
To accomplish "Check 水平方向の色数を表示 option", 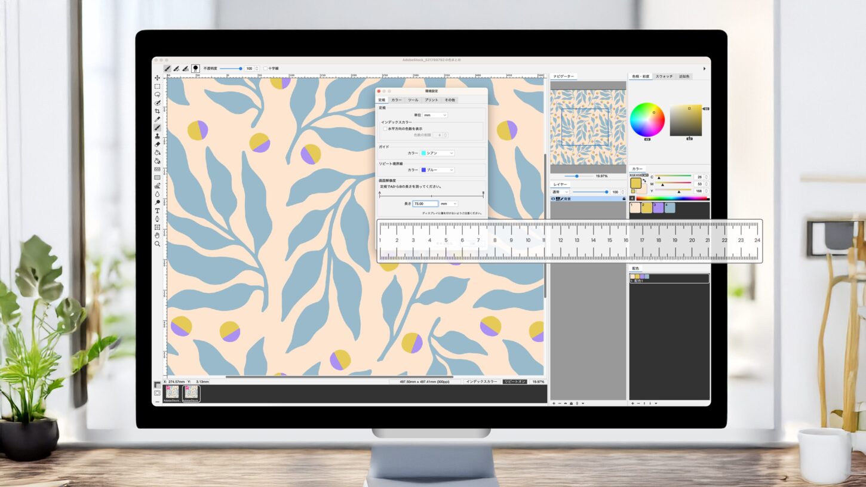I will pos(385,128).
